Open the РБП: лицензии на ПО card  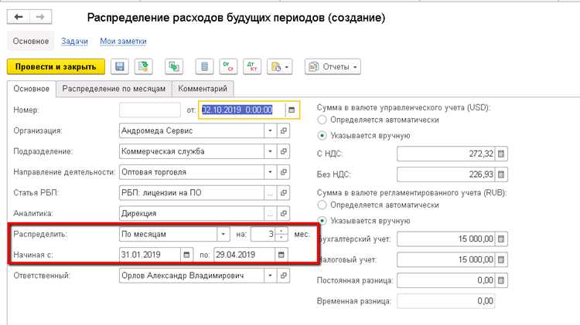pyautogui.click(x=284, y=193)
